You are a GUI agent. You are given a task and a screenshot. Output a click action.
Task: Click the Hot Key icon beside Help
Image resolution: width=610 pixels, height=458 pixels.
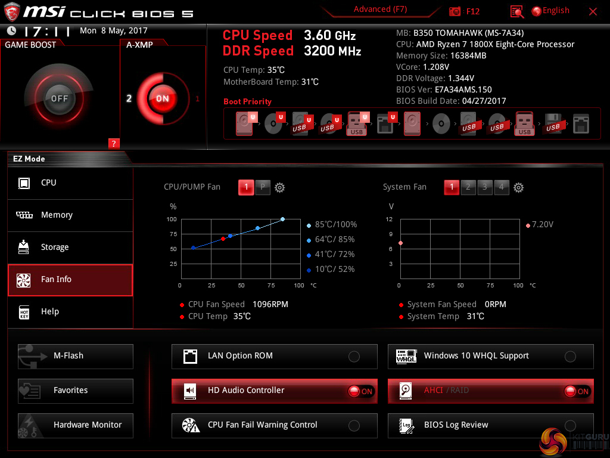[24, 312]
